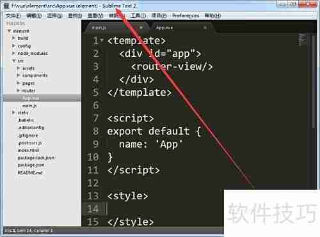Viewport: 320px width, 237px height.
Task: Click the closing </template> tag line
Action: pos(140,93)
